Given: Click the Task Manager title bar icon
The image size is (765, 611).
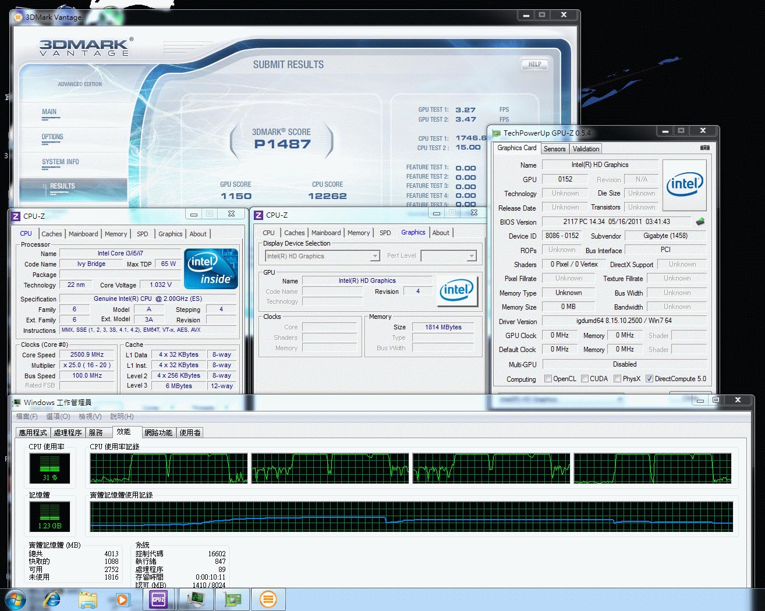Looking at the screenshot, I should 16,402.
